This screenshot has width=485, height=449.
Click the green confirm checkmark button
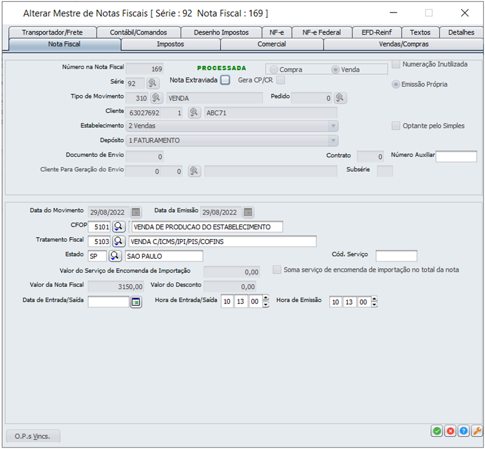[437, 431]
